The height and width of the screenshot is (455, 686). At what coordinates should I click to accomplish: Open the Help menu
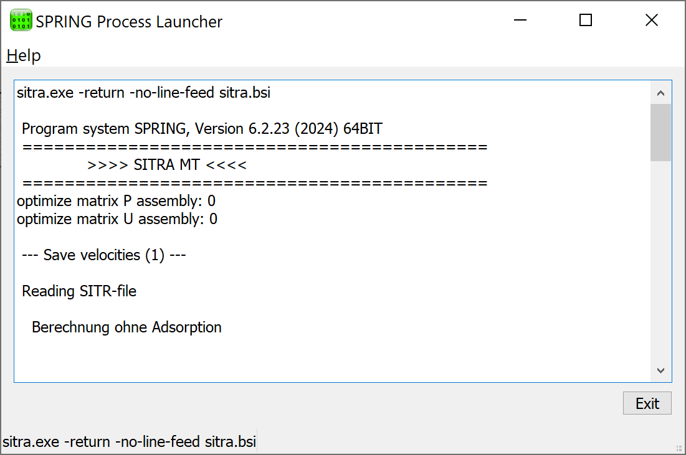(24, 55)
